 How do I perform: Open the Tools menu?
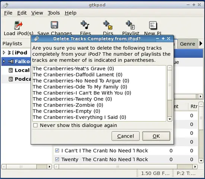click(54, 13)
